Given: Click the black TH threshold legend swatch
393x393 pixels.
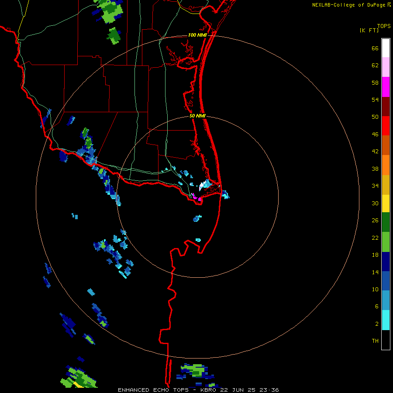Looking at the screenshot, I should coord(386,340).
